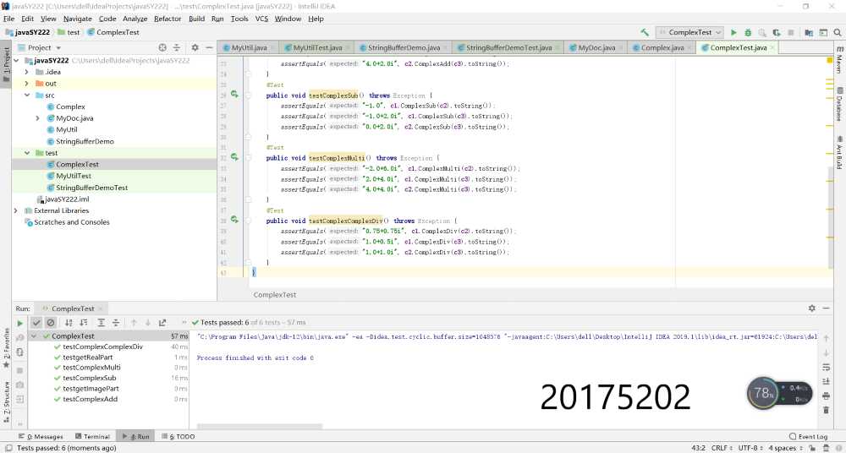846x453 pixels.
Task: Open the Refactor menu
Action: click(x=168, y=19)
